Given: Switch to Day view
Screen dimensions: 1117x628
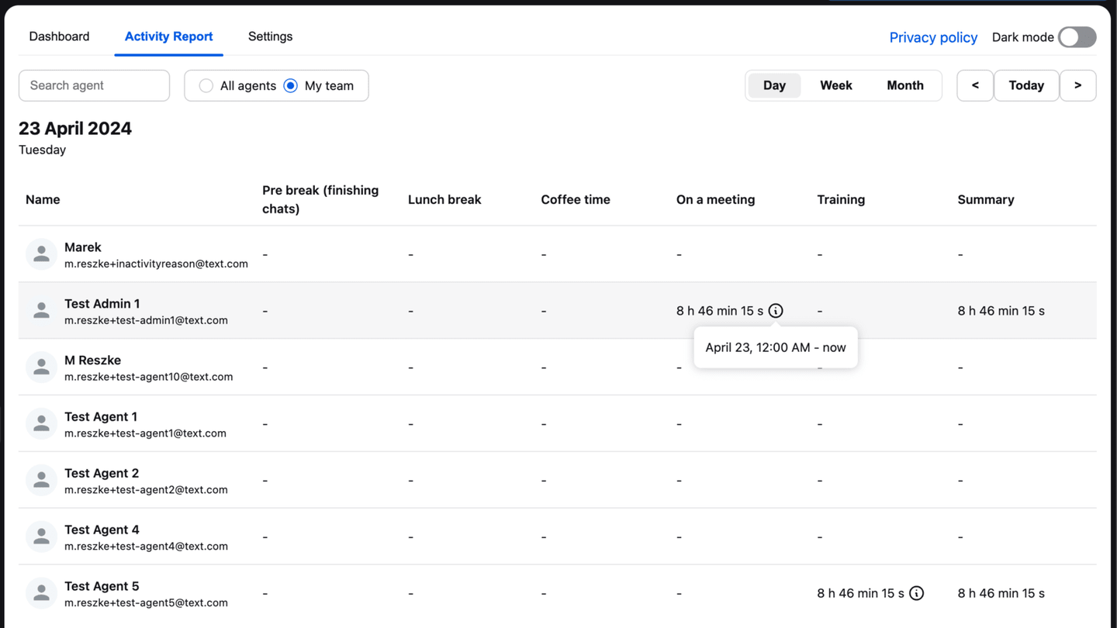Looking at the screenshot, I should 774,85.
